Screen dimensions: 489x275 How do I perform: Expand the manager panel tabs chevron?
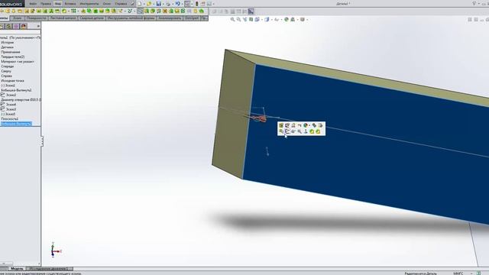point(38,26)
